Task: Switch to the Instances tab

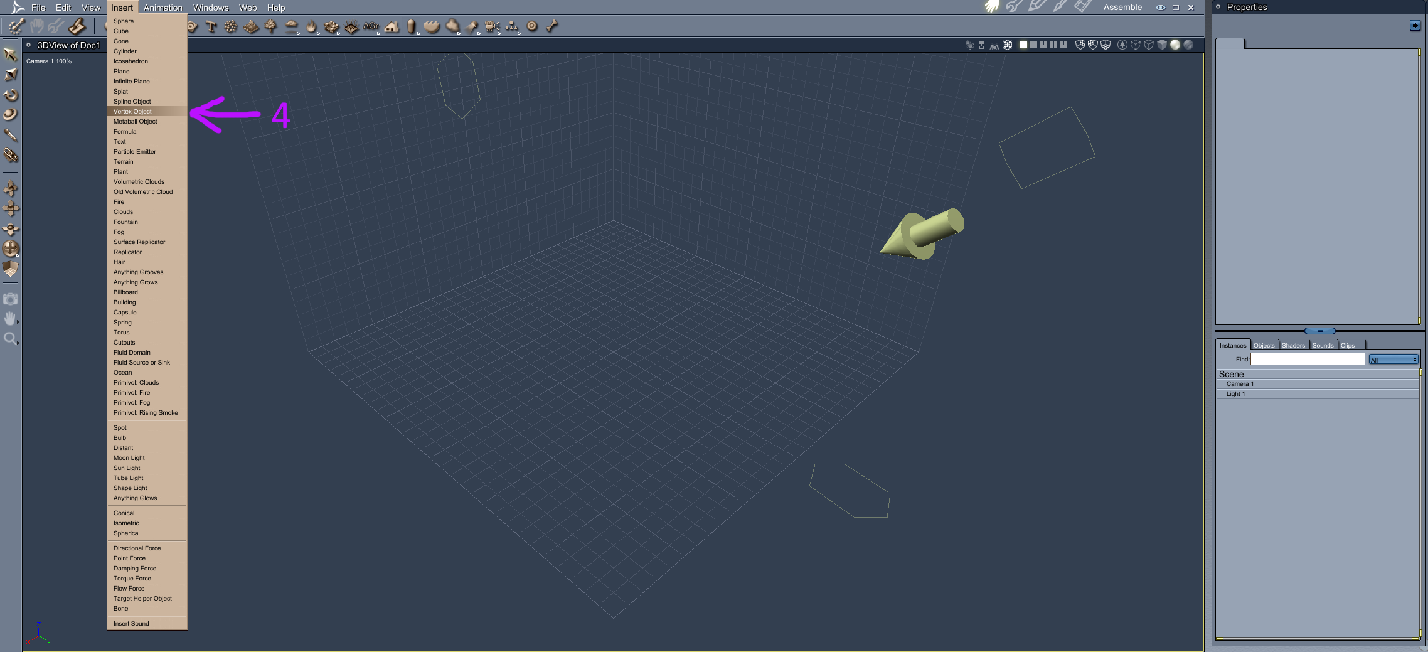Action: [1233, 345]
